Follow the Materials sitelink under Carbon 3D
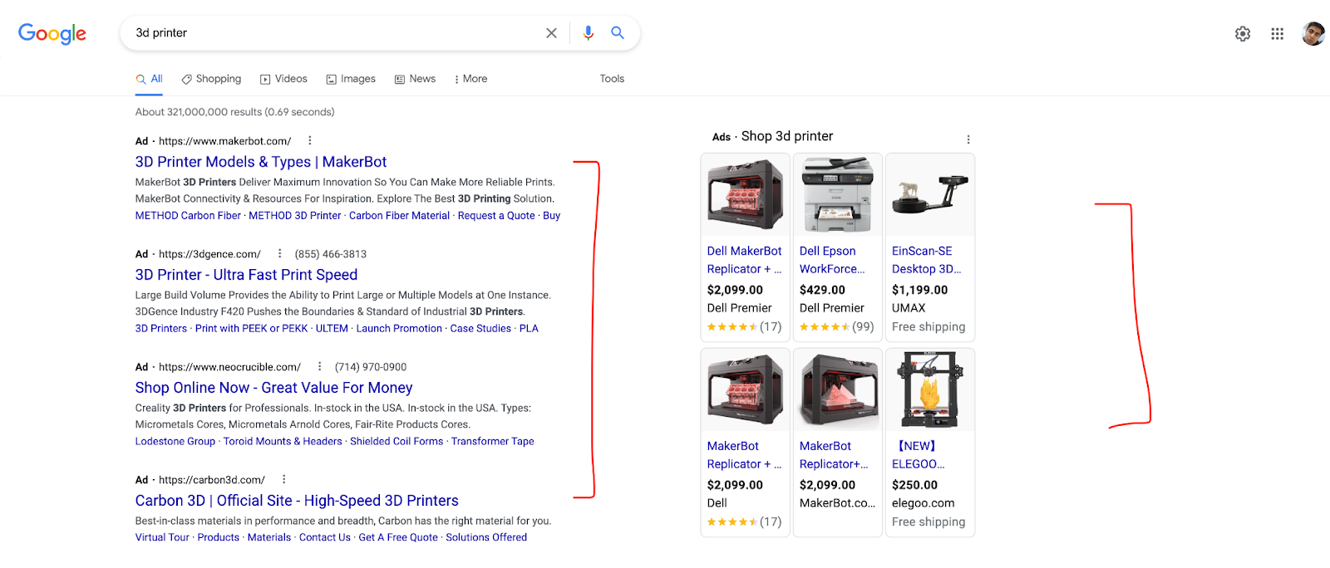The width and height of the screenshot is (1330, 568). tap(269, 538)
